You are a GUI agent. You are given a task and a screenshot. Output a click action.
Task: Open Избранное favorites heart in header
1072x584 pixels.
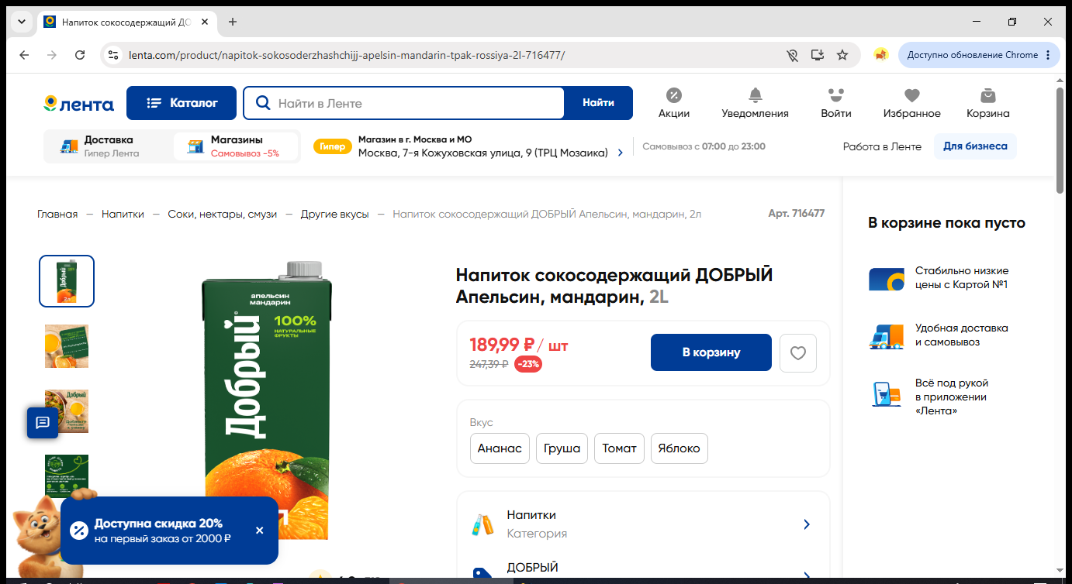(x=911, y=103)
